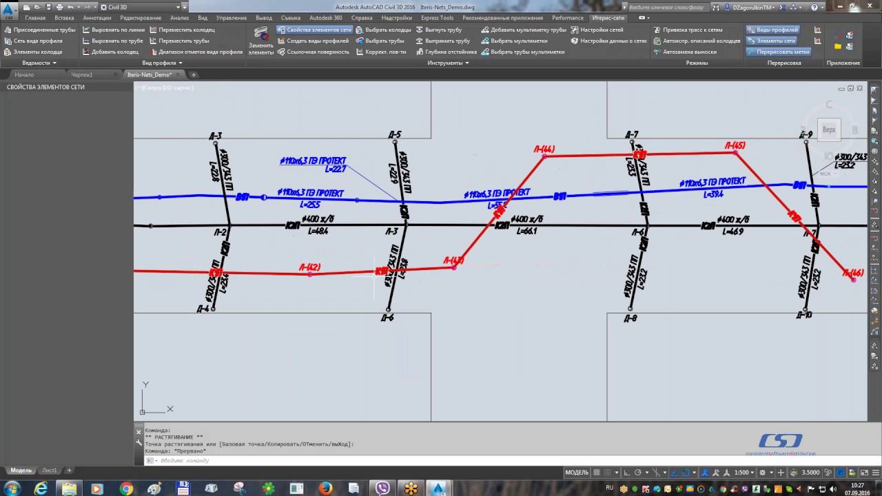Image resolution: width=882 pixels, height=496 pixels.
Task: Toggle Привязка трасс к сетям mode
Action: tap(688, 30)
